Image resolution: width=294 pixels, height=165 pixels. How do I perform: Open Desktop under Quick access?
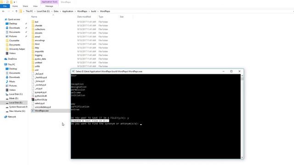13,23
